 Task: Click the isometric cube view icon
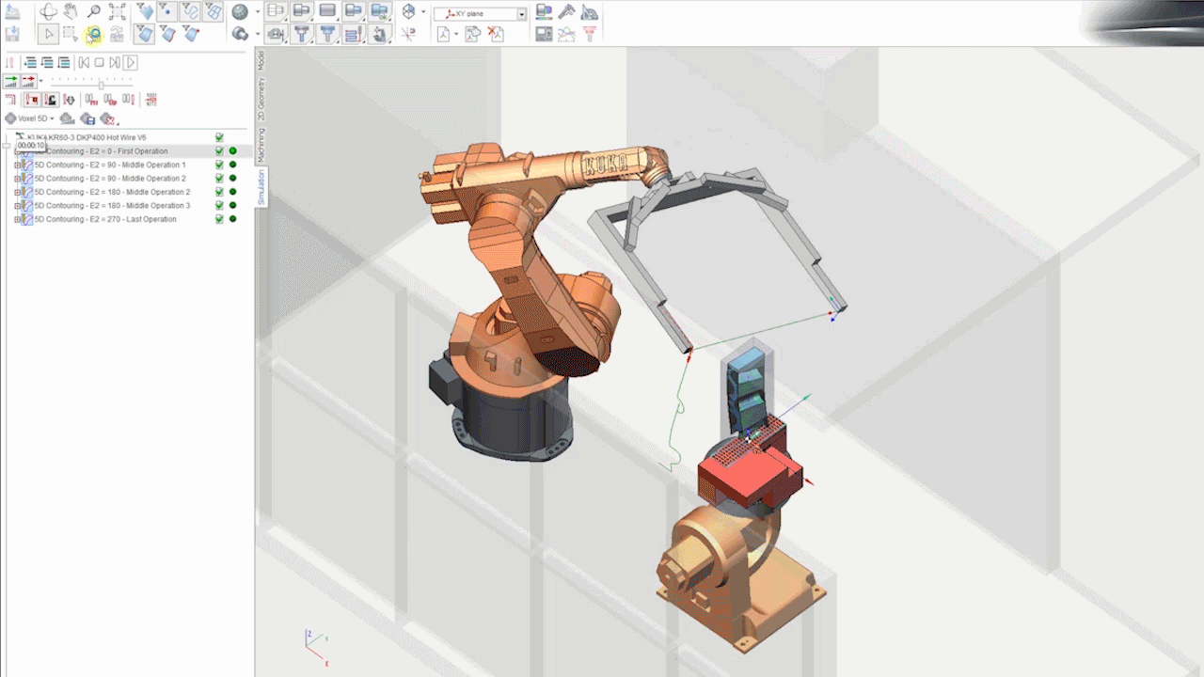click(408, 11)
